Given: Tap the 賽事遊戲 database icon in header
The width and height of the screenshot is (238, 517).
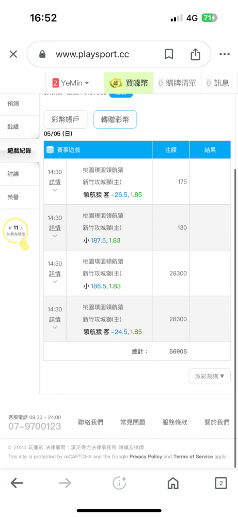Looking at the screenshot, I should point(50,150).
